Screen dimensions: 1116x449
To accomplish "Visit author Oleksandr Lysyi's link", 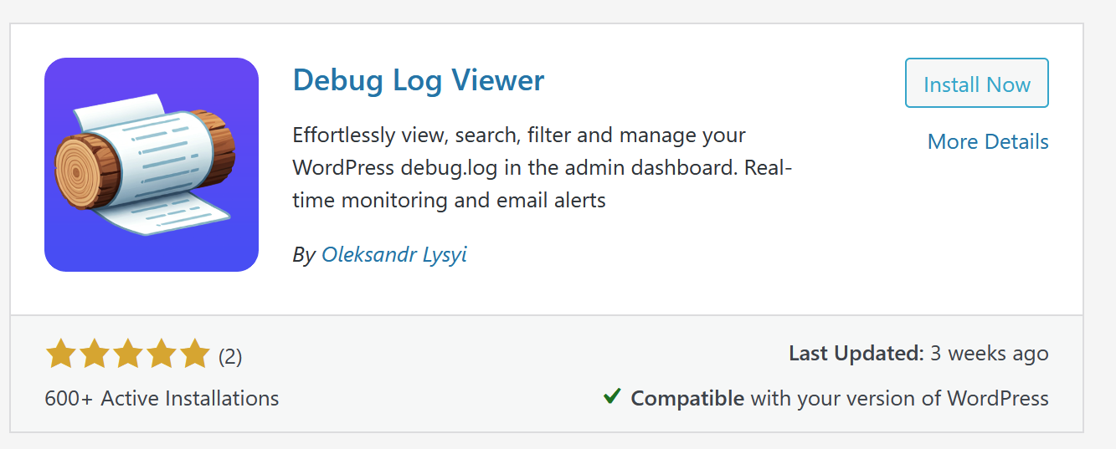I will 393,254.
